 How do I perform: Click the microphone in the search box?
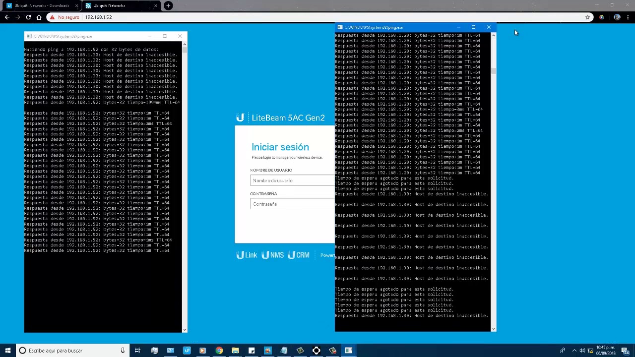[x=123, y=351]
